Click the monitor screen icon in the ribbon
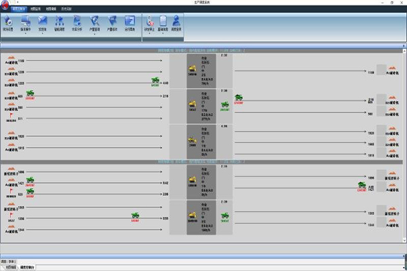 pyautogui.click(x=26, y=21)
